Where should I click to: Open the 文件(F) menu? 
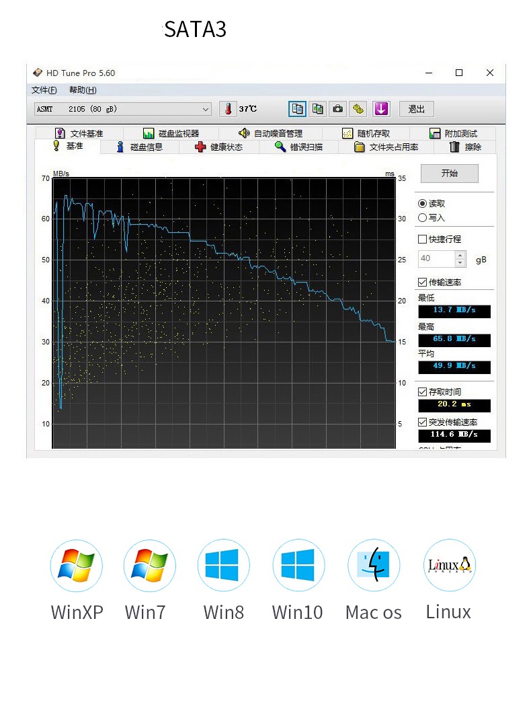[44, 90]
